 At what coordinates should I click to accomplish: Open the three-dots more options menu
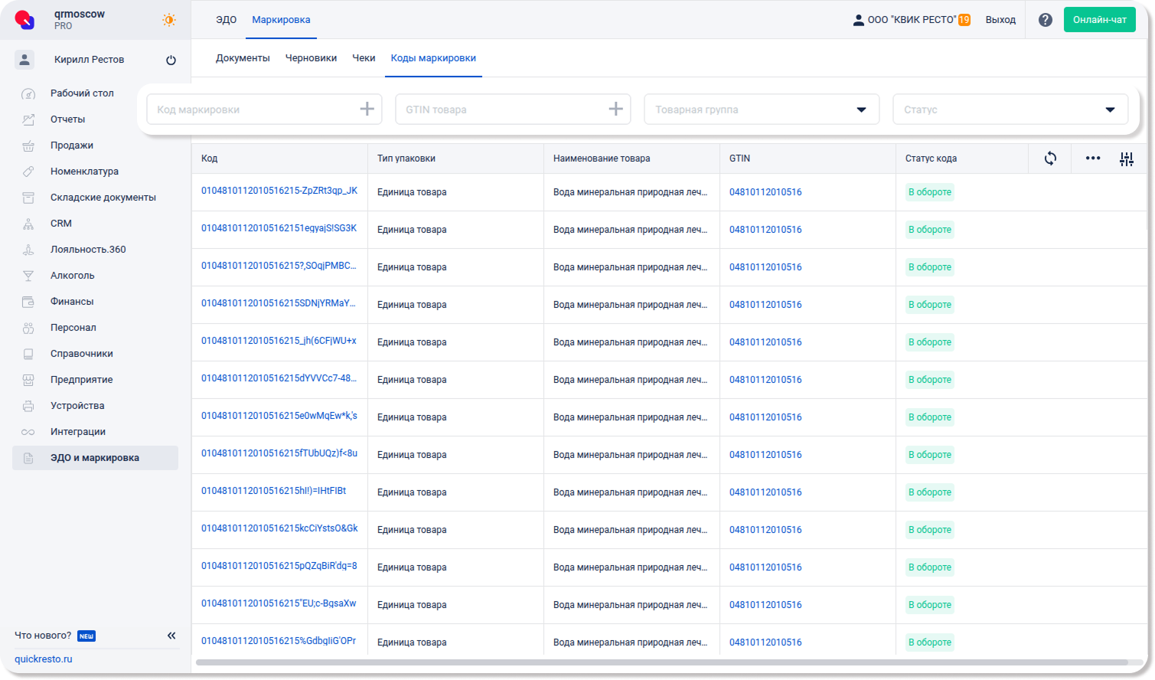(1092, 159)
